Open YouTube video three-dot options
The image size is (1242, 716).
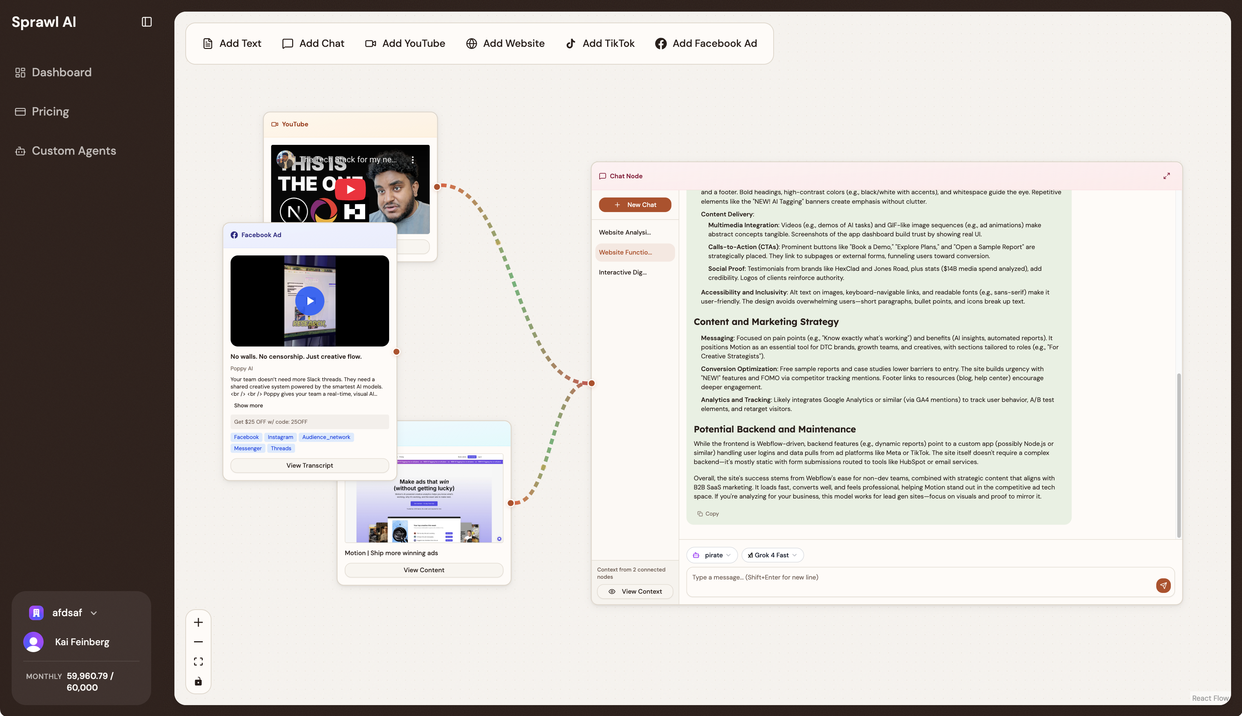pyautogui.click(x=413, y=160)
